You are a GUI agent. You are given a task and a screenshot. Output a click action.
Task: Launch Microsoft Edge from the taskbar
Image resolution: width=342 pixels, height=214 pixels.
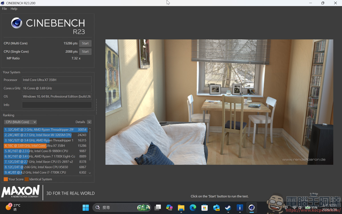pos(193,208)
